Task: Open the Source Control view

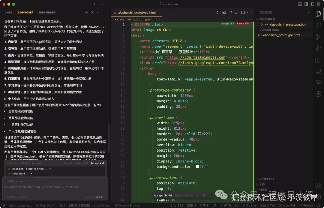Action: (318, 37)
